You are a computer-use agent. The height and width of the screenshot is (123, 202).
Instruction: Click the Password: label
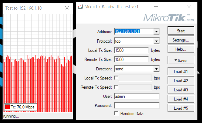coord(103,106)
